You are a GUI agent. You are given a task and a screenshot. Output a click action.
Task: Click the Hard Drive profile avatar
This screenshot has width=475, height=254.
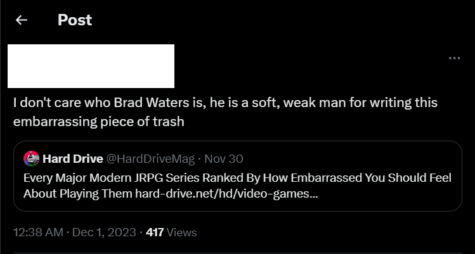(32, 158)
